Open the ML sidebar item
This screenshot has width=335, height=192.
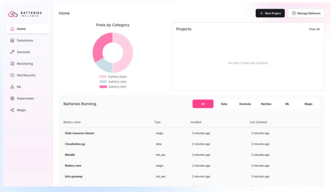pyautogui.click(x=28, y=87)
